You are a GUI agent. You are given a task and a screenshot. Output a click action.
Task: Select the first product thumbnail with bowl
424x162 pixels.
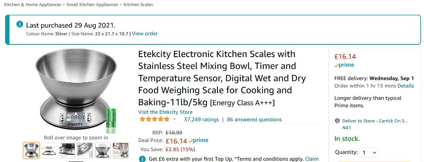[31, 151]
